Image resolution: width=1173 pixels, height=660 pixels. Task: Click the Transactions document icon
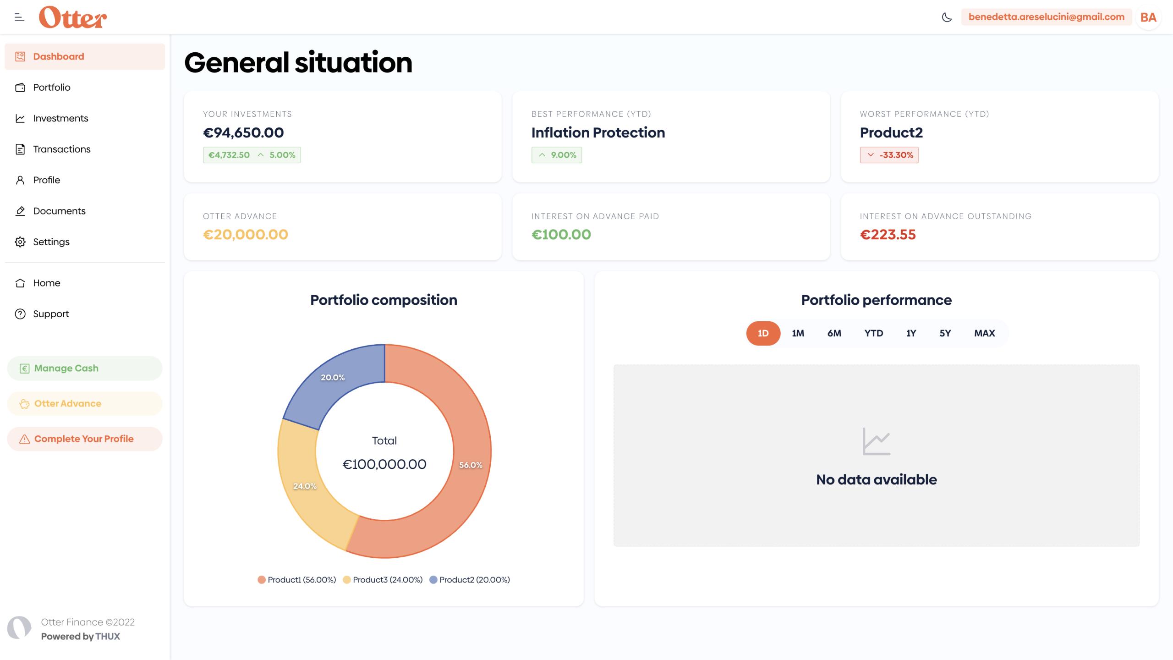20,149
